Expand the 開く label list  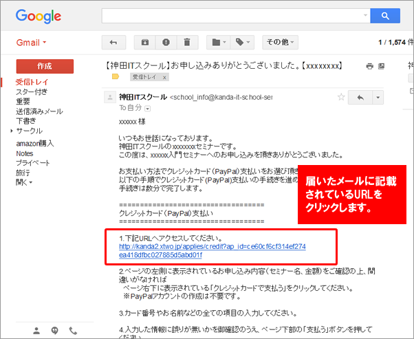(24, 182)
